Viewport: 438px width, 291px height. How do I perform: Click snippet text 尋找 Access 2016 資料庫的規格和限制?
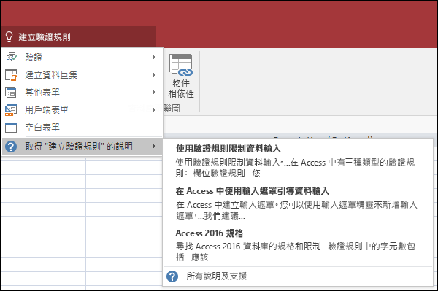(248, 247)
